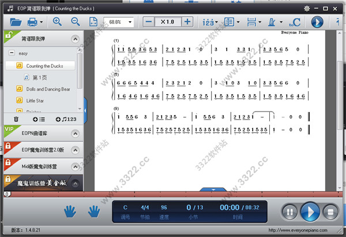This screenshot has height=237, width=346.
Task: Click the green unlock icon on 简谱跟我弹
Action: 9,35
